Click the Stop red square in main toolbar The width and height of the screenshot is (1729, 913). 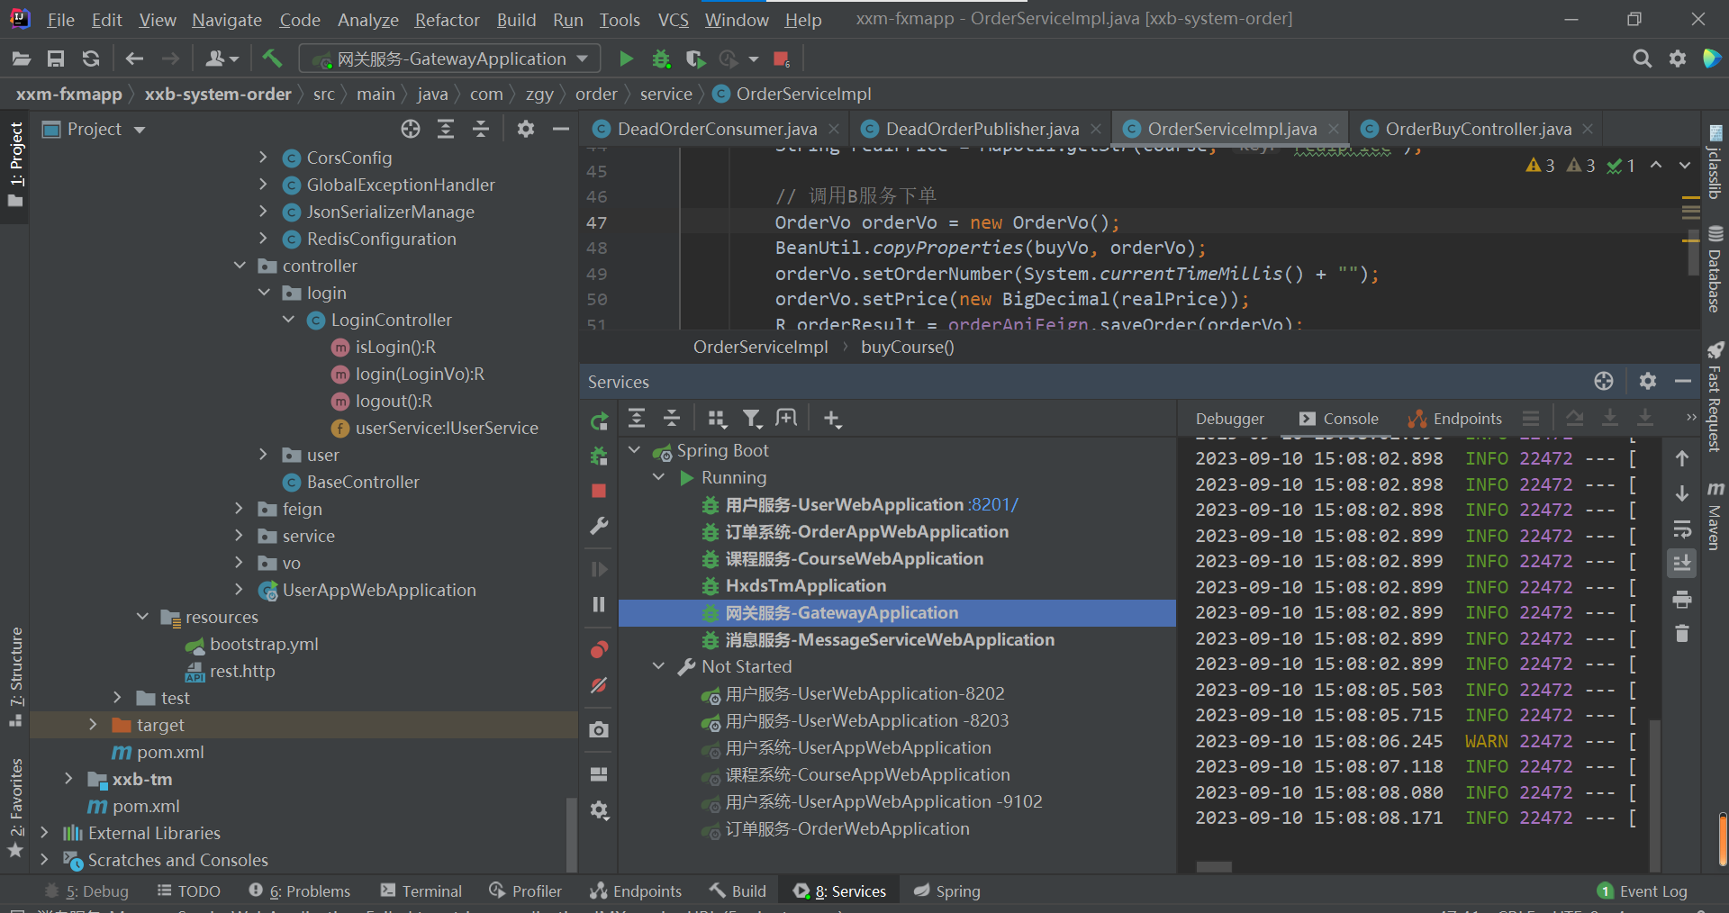pyautogui.click(x=781, y=59)
